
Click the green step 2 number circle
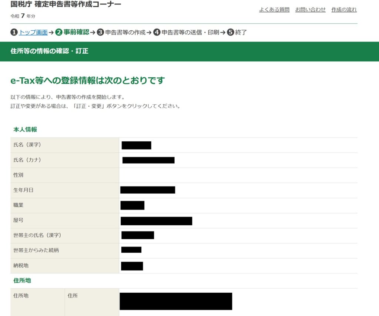point(59,33)
